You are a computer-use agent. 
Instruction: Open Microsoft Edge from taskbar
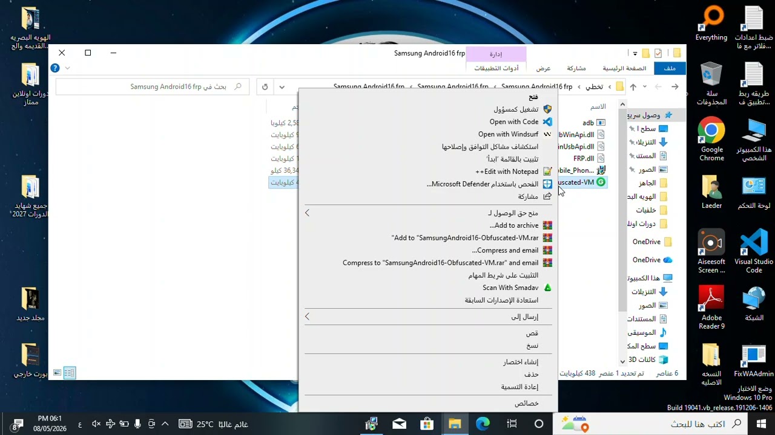pyautogui.click(x=483, y=424)
